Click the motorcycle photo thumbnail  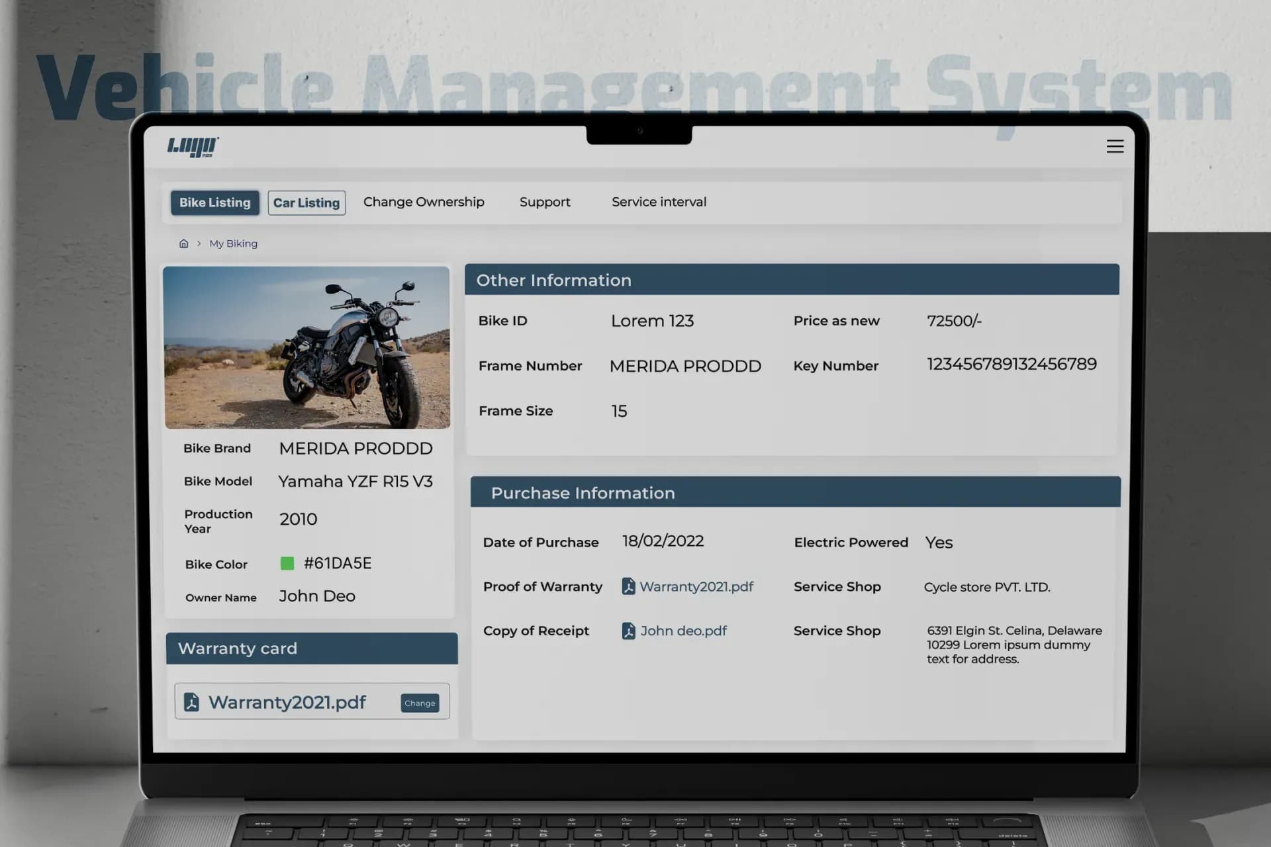[x=306, y=347]
